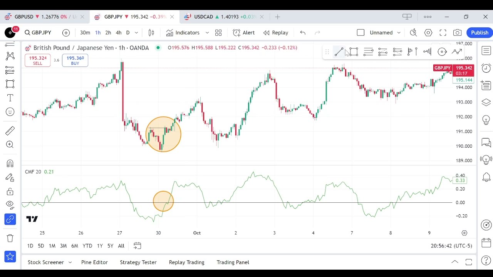Open the watchlist panel icon
This screenshot has height=277, width=493.
coord(486,51)
